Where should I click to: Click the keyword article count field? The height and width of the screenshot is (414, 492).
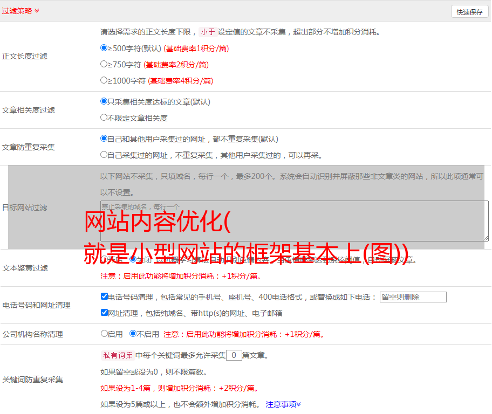tap(234, 355)
